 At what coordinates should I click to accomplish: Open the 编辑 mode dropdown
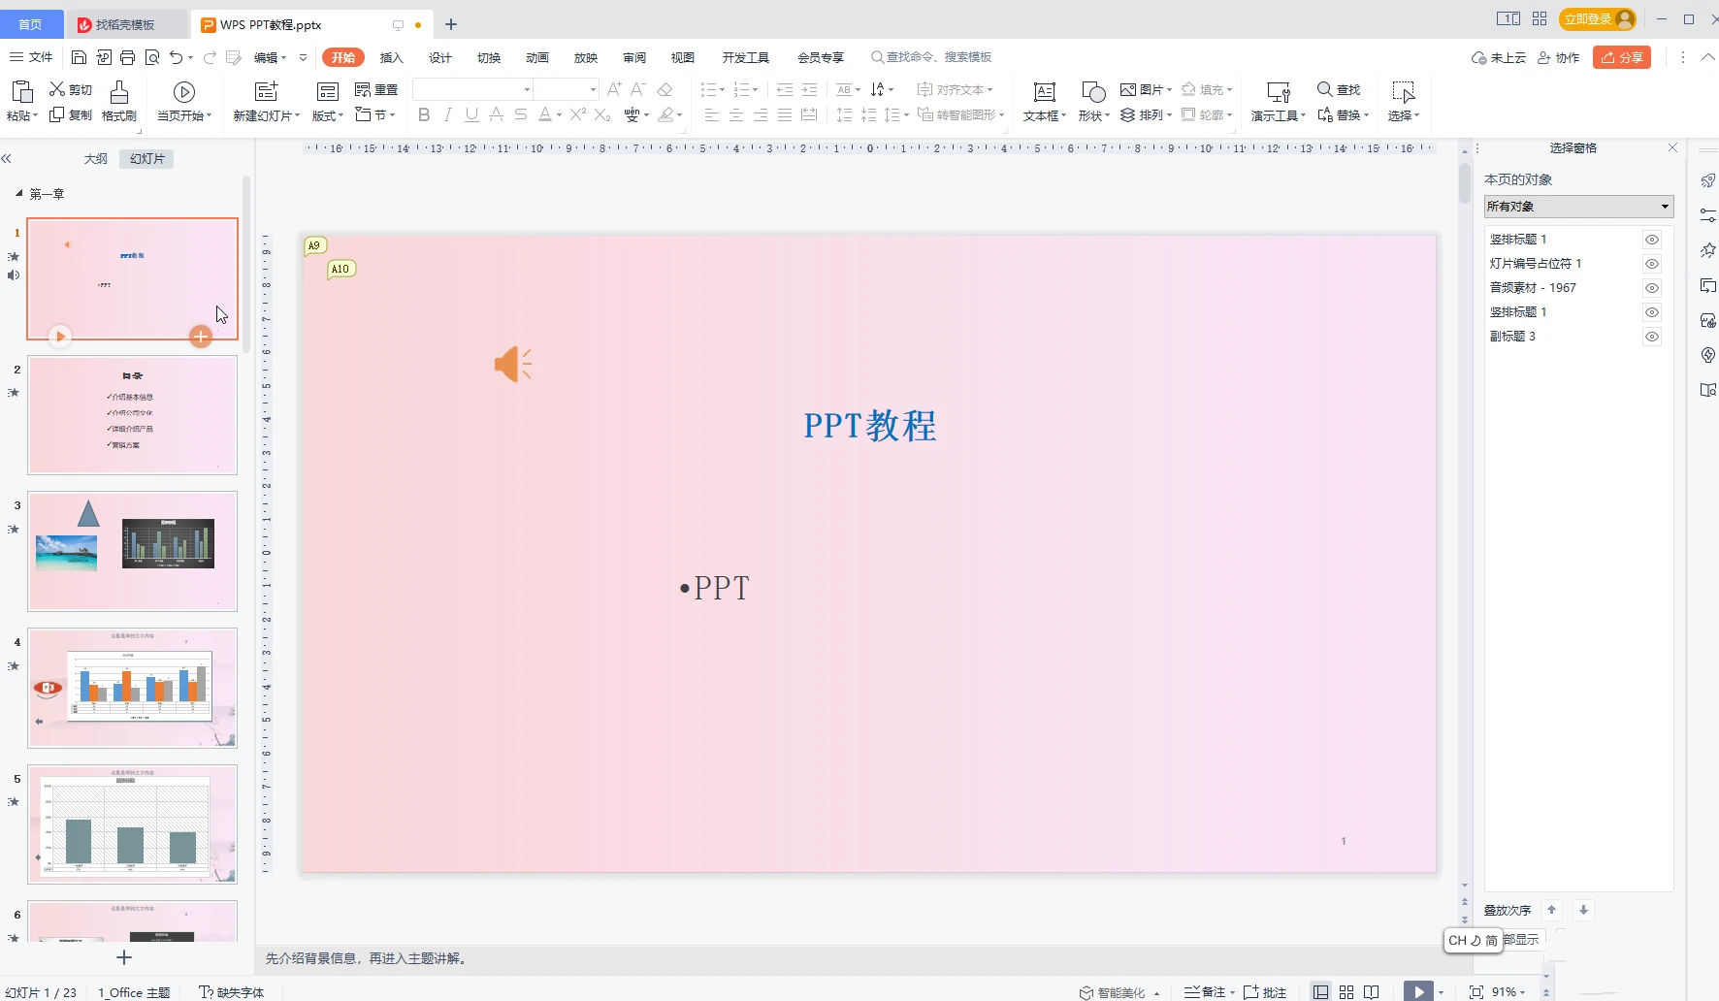[270, 57]
